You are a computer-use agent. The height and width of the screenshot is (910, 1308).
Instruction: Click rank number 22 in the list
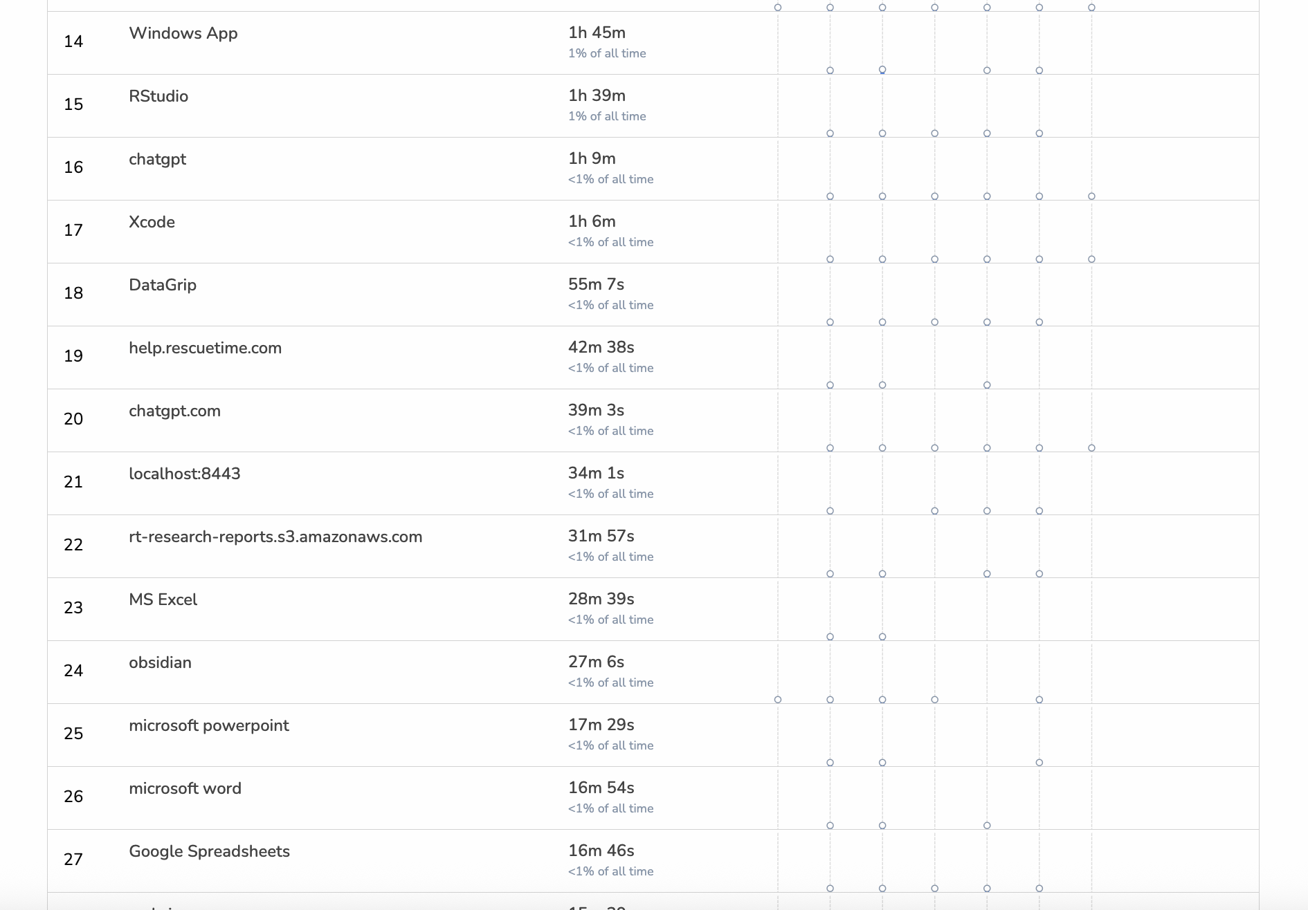73,545
